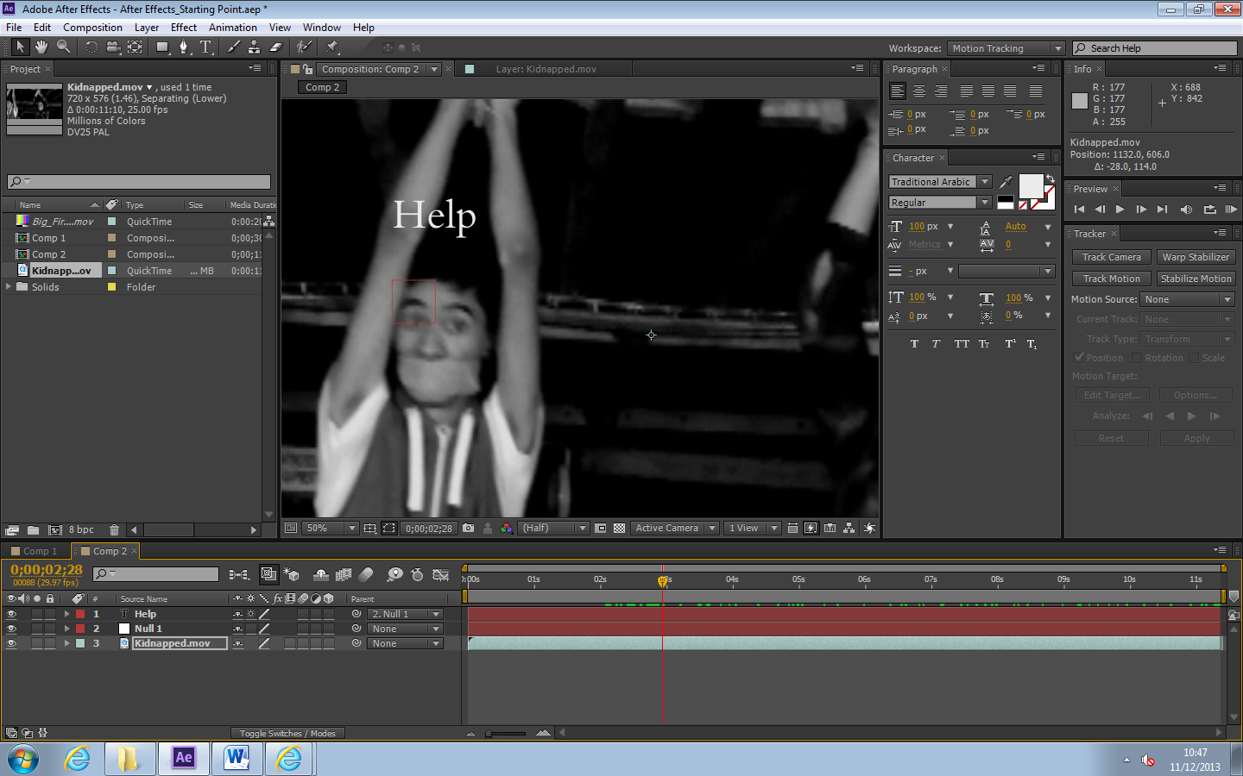
Task: Click the white fill color swatch
Action: (1030, 185)
